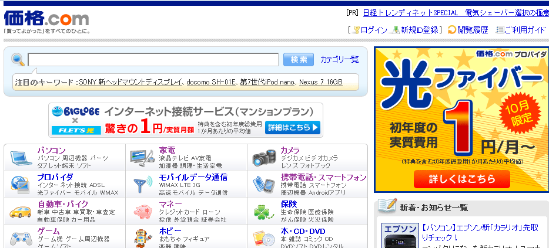Open the プロバイダ category heading
Screen dimensions: 549x248
[55, 177]
